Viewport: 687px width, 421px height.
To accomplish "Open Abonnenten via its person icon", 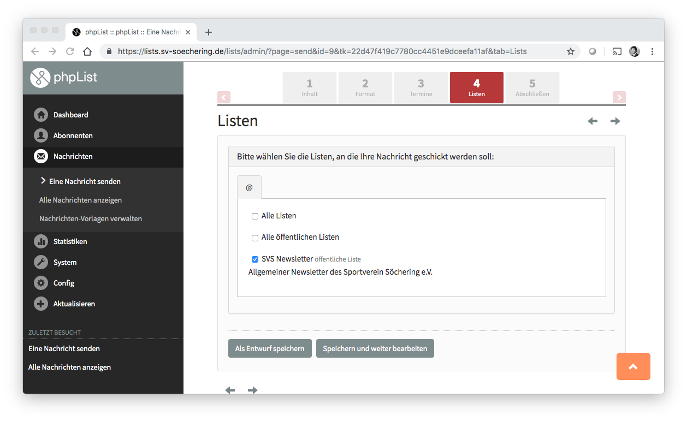I will 41,135.
